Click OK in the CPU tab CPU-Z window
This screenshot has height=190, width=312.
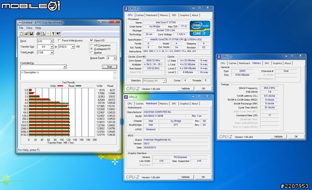point(203,88)
